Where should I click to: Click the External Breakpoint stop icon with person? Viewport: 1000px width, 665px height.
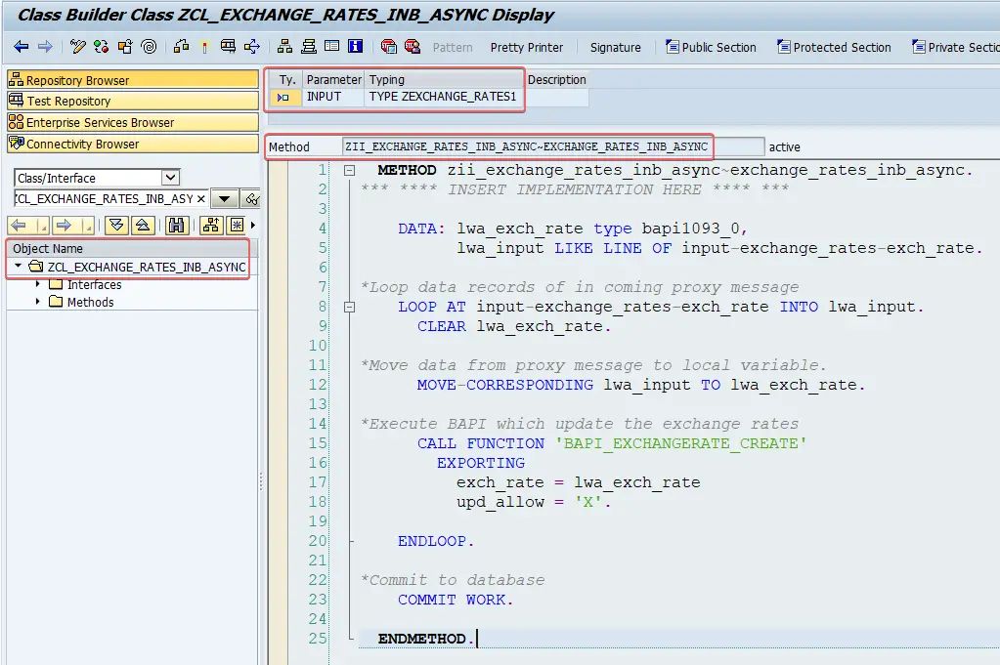(x=413, y=47)
